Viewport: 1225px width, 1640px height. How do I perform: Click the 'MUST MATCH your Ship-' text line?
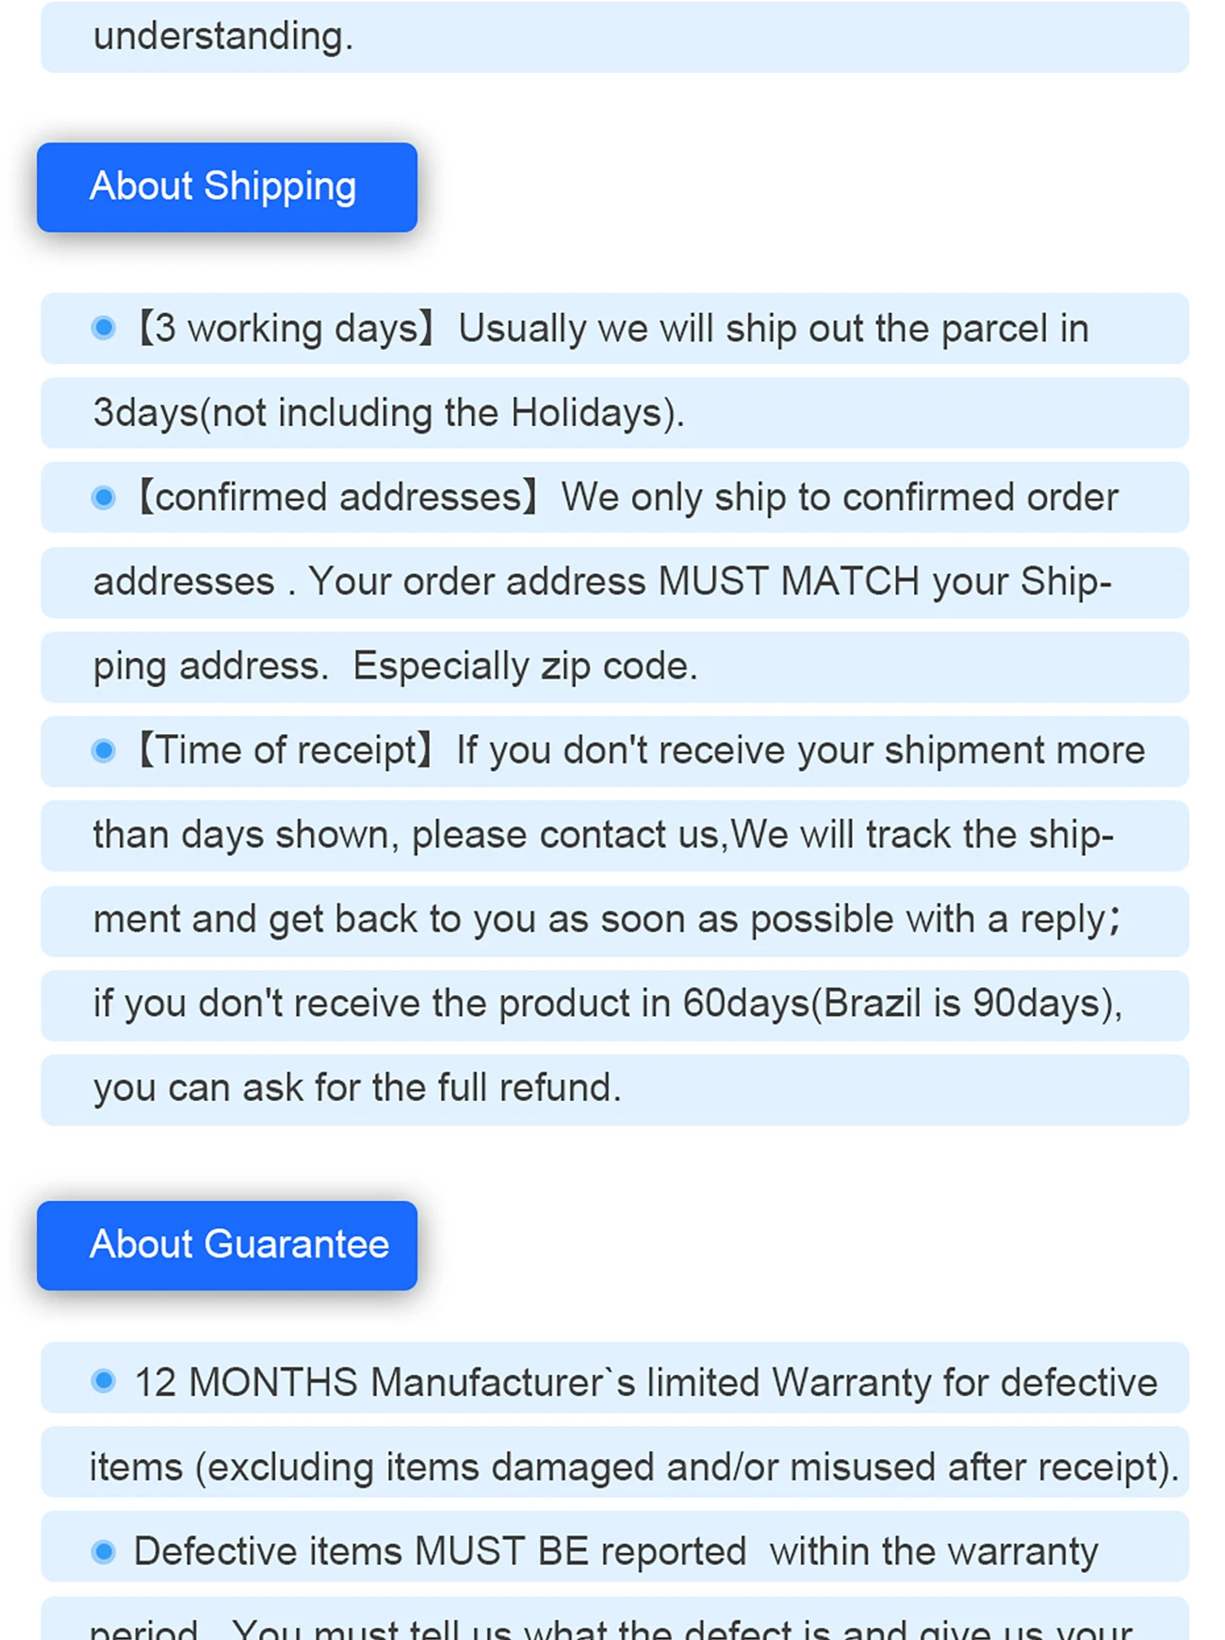[603, 582]
